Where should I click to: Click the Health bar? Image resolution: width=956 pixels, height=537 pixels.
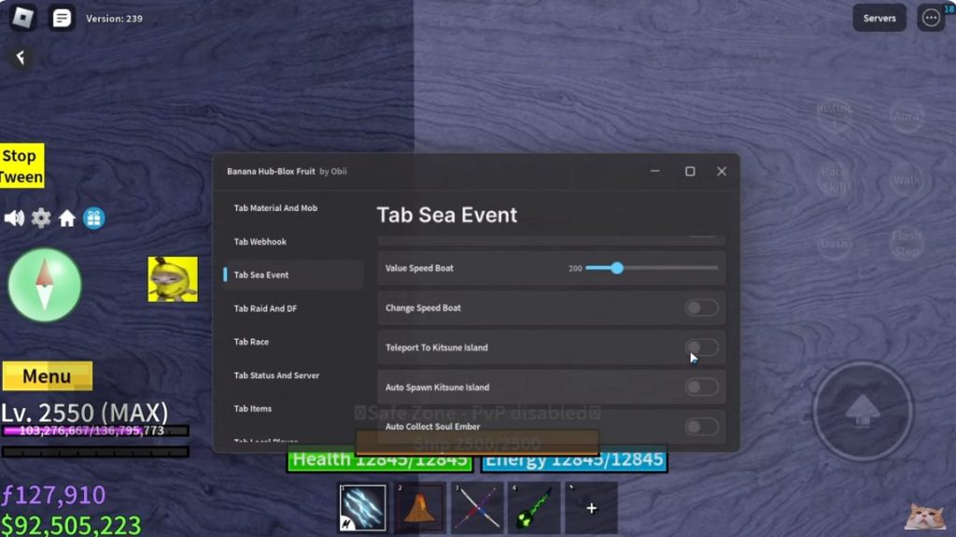point(380,459)
